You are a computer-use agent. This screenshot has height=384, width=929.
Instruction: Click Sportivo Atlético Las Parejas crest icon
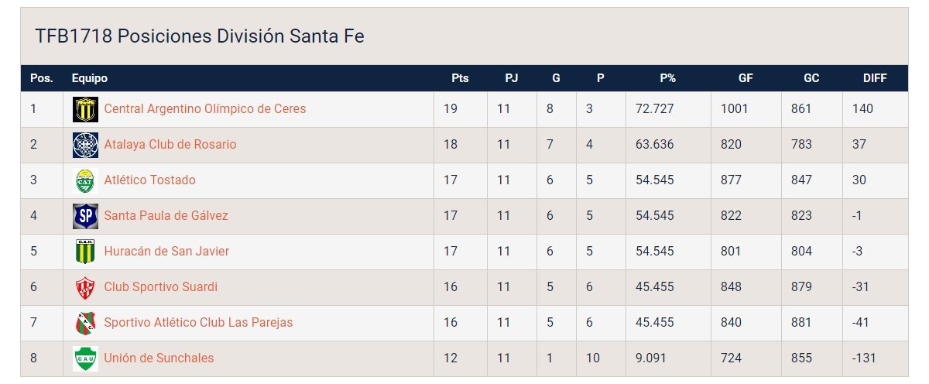pos(85,323)
